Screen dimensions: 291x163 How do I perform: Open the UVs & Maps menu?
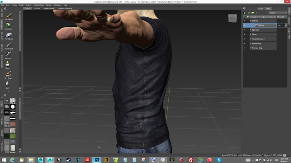pyautogui.click(x=39, y=5)
